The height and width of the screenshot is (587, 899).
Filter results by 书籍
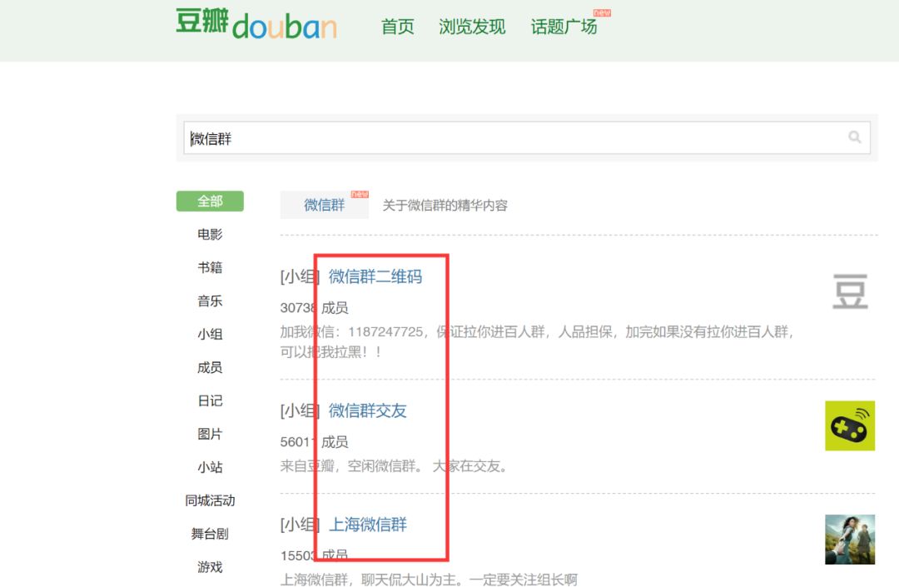pos(210,268)
